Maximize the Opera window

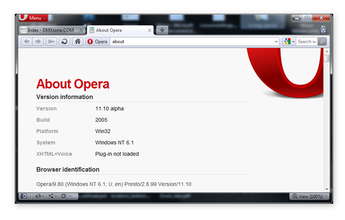click(x=307, y=18)
